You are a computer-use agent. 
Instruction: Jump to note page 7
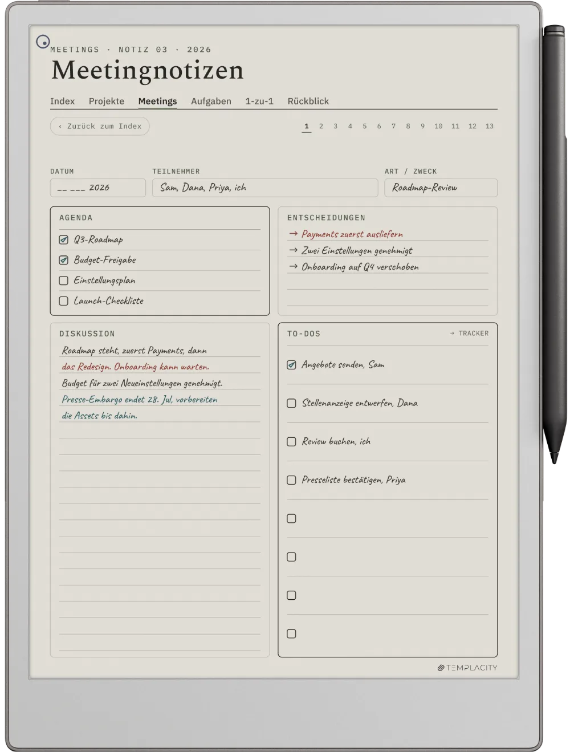pos(393,127)
